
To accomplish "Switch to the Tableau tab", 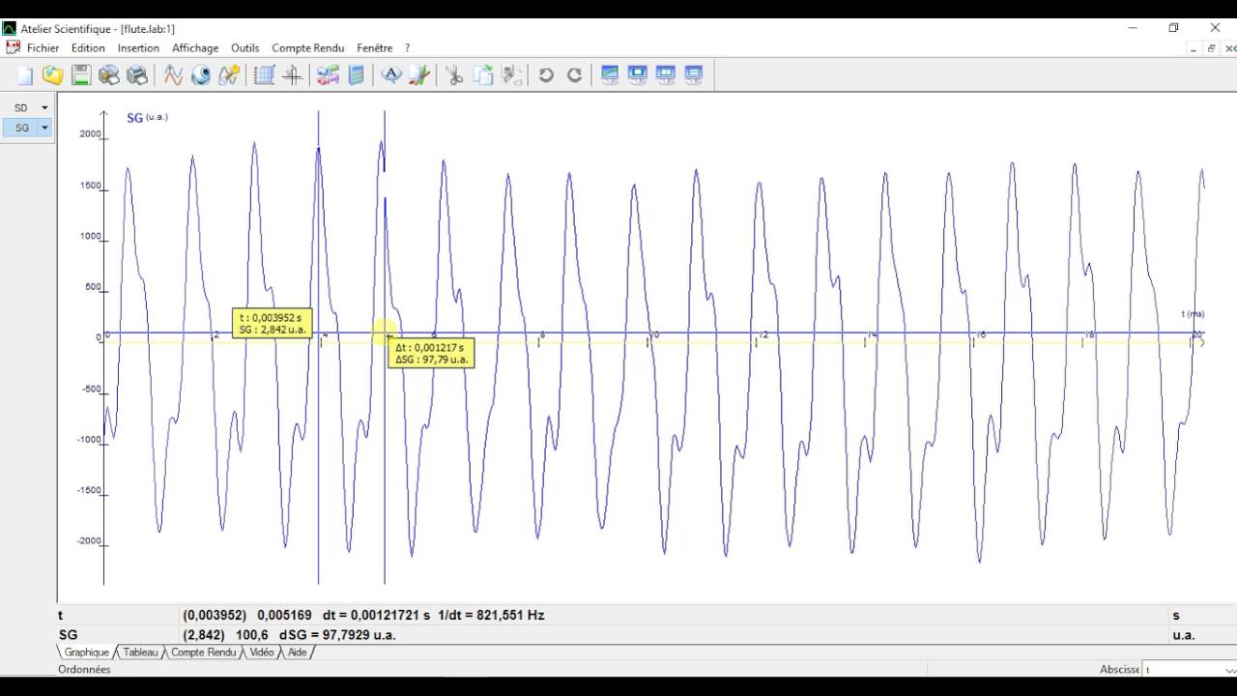I will pyautogui.click(x=140, y=652).
